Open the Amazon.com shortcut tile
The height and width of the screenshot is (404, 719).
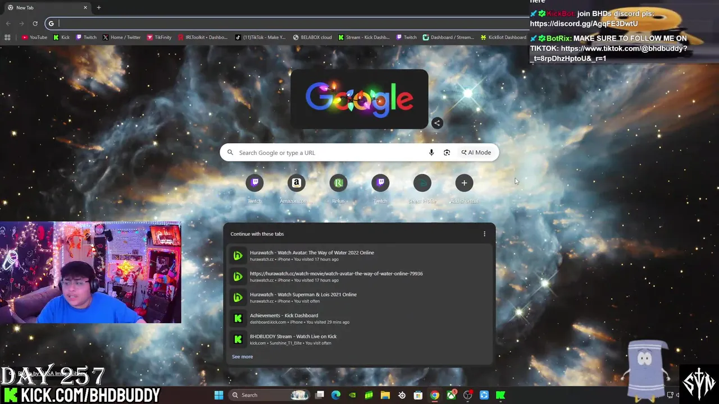[x=296, y=187]
